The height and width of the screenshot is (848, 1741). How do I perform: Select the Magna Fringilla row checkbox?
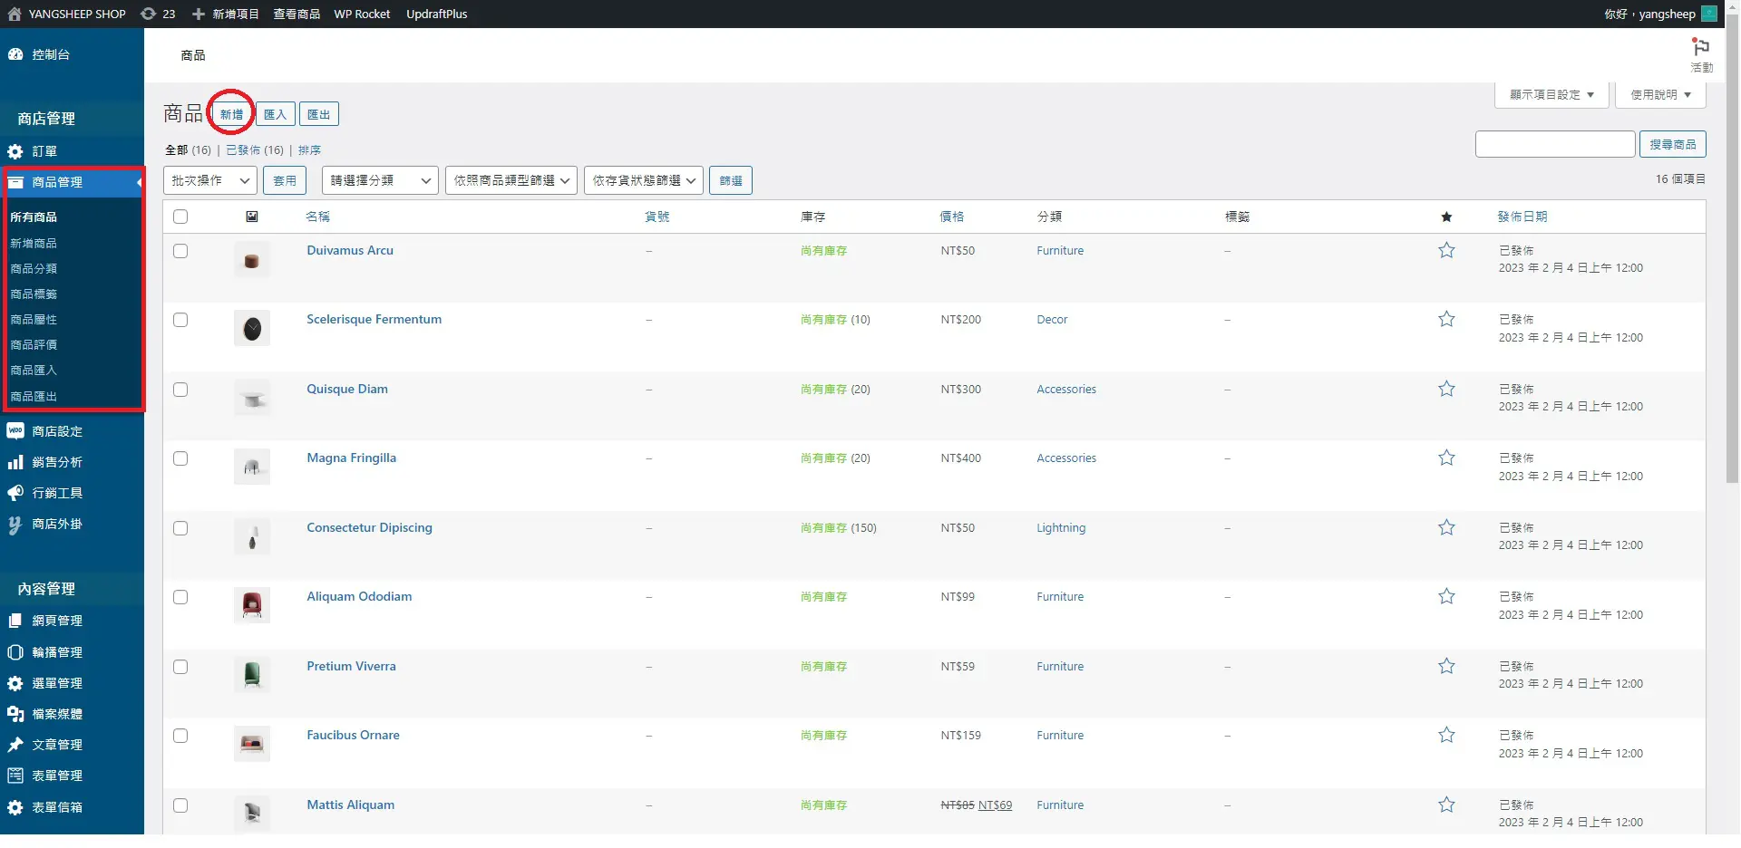(180, 458)
